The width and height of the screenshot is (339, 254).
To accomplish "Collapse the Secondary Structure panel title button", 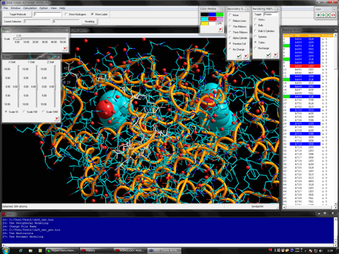I will pos(247,9).
